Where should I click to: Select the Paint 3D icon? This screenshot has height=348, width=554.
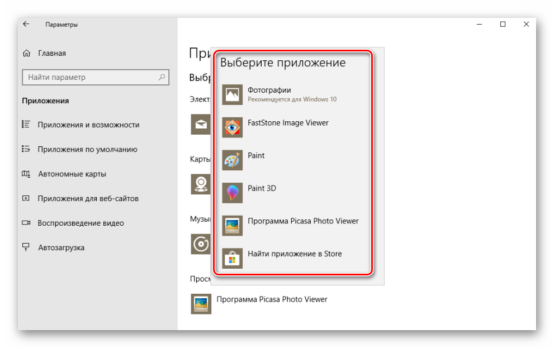point(232,193)
